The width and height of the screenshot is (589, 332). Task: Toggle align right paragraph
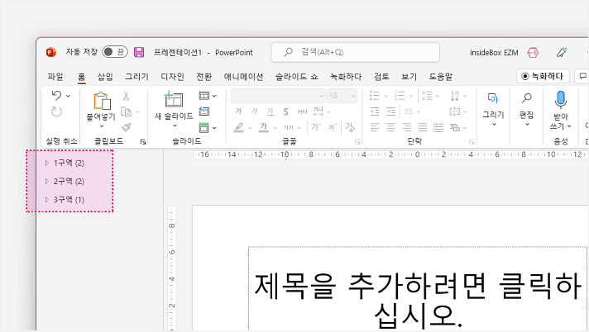(x=407, y=127)
